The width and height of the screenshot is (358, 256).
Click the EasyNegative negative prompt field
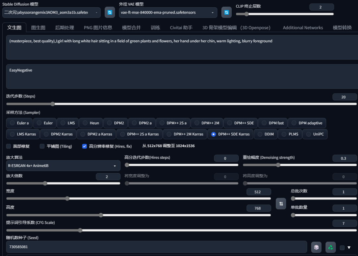tap(182, 76)
